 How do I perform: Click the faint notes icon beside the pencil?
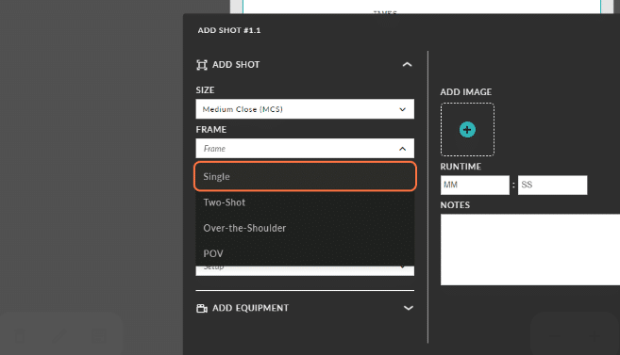[x=99, y=336]
